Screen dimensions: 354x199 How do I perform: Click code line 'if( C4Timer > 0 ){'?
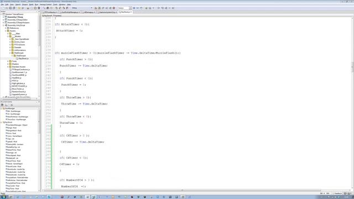(75, 135)
